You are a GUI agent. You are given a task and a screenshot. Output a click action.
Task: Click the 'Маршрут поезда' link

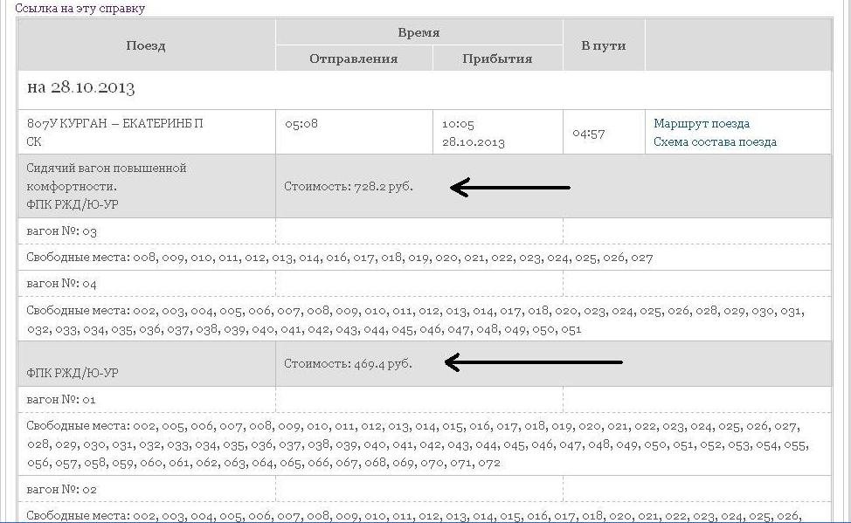[x=701, y=124]
